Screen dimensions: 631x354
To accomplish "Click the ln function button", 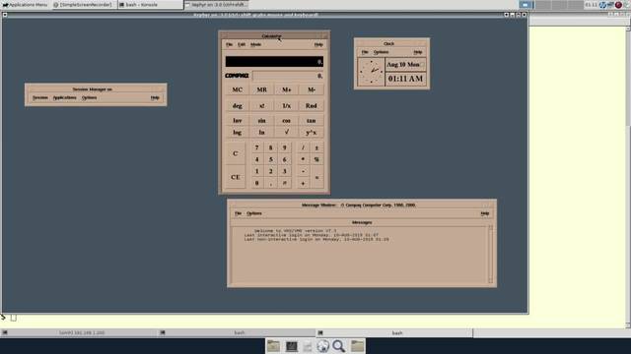I will (262, 132).
